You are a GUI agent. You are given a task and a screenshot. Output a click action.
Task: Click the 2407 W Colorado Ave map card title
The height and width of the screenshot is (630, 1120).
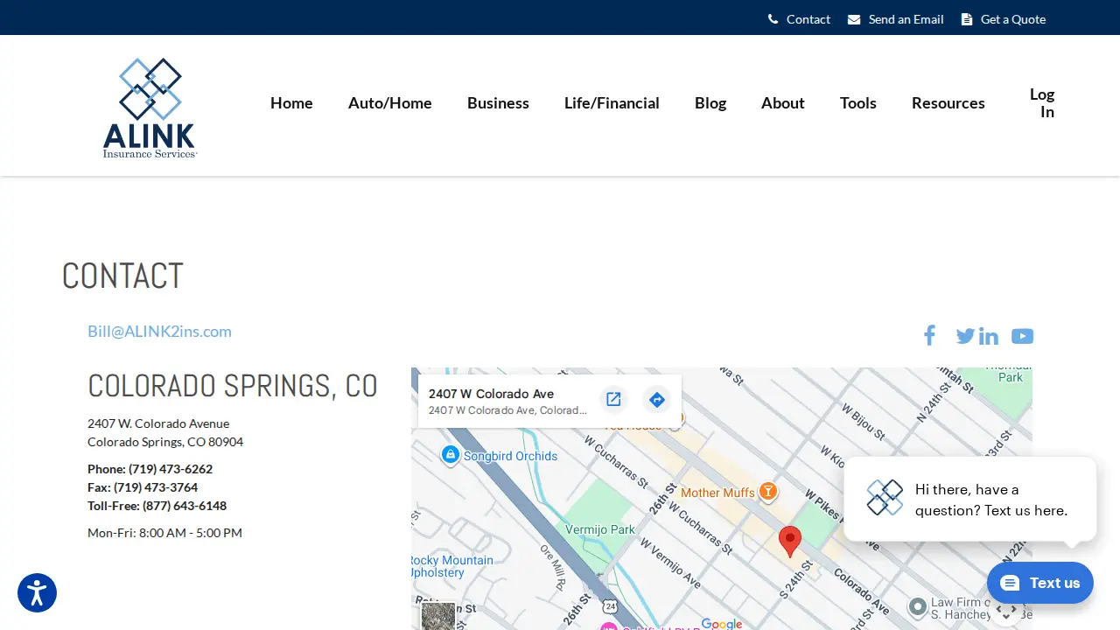coord(491,394)
